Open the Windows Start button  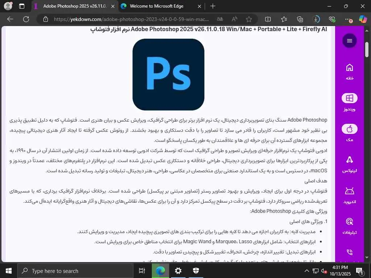[x=9, y=271]
